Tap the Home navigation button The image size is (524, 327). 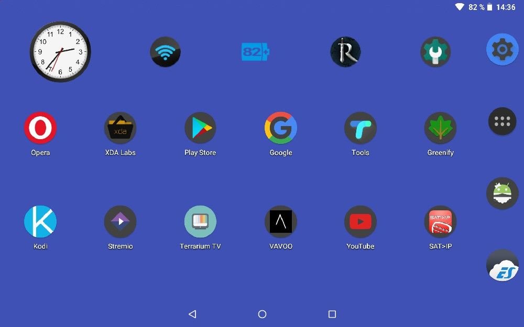click(263, 314)
